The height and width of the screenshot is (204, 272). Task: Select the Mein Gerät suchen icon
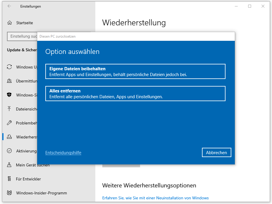point(10,165)
